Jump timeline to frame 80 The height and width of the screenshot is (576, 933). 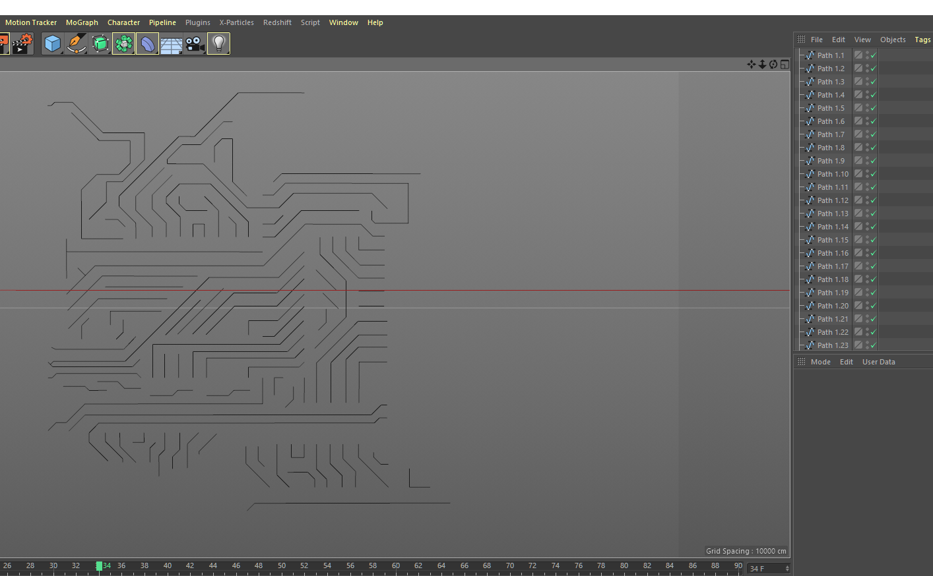pos(624,567)
